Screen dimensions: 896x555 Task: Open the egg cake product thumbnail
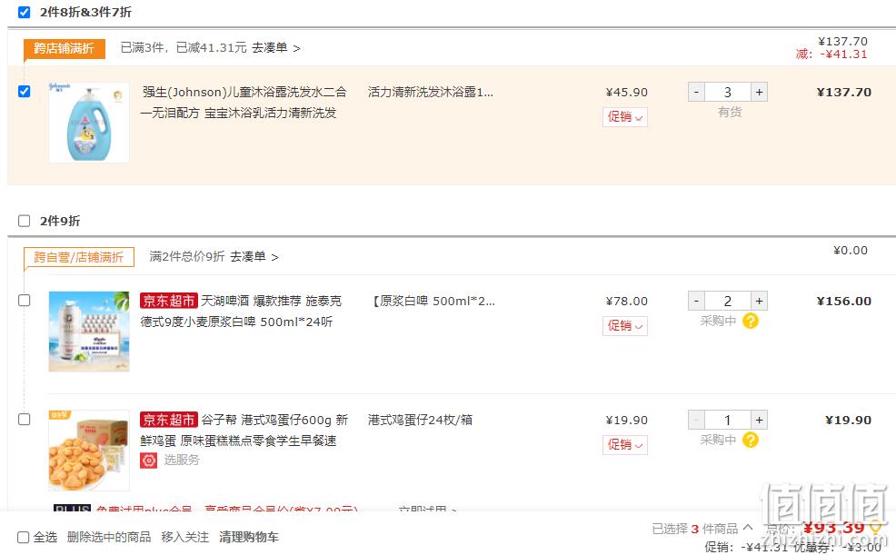click(89, 451)
